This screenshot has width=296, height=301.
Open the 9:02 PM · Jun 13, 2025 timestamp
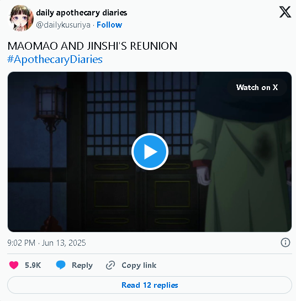tap(46, 243)
